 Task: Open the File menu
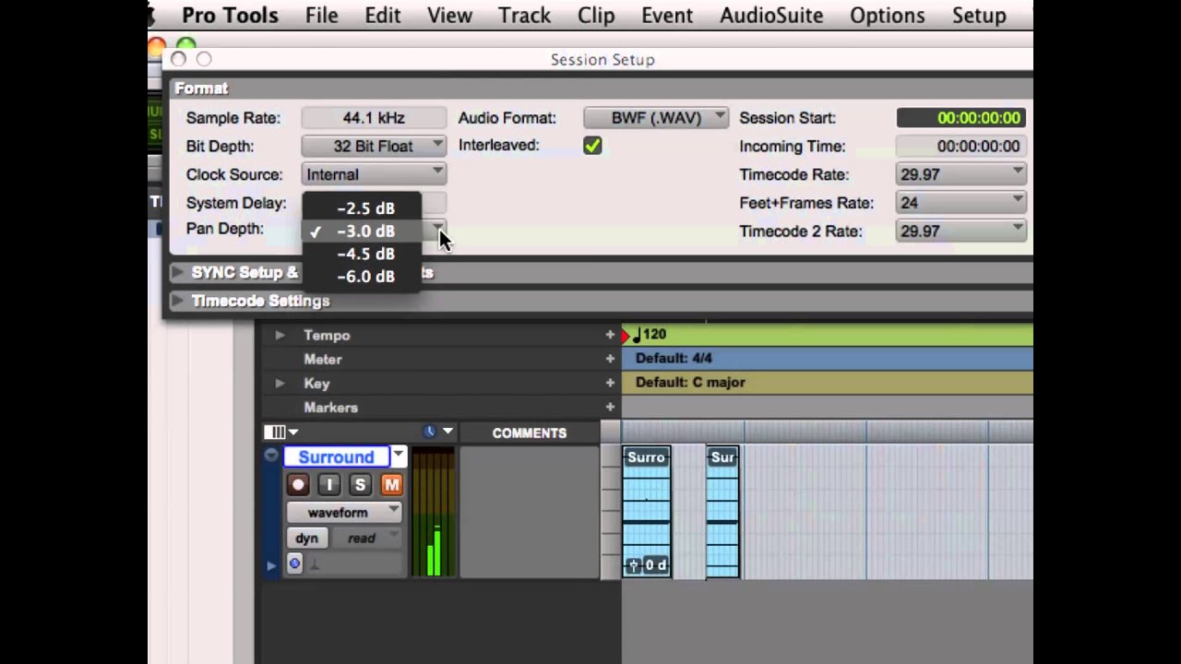coord(321,16)
